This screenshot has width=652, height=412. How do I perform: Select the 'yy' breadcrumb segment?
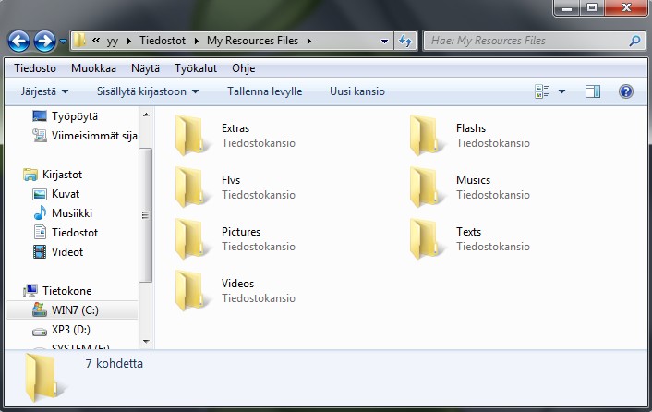point(113,41)
